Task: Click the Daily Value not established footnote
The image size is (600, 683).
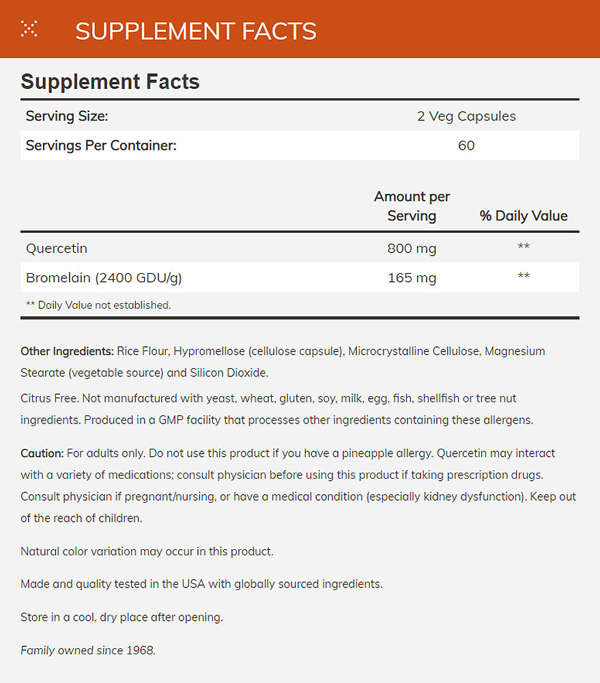Action: coord(98,305)
